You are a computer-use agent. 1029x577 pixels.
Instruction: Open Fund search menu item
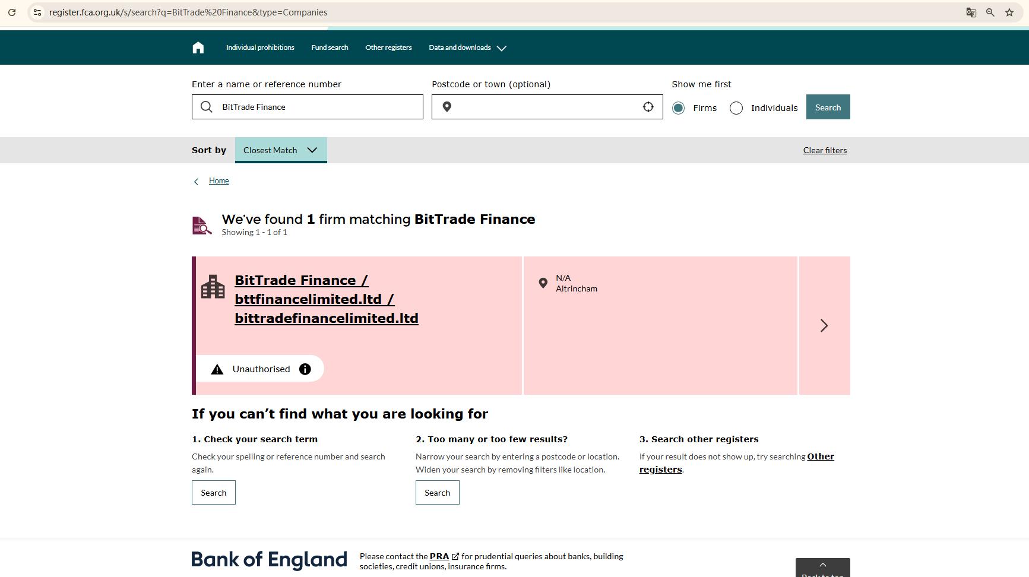tap(330, 47)
